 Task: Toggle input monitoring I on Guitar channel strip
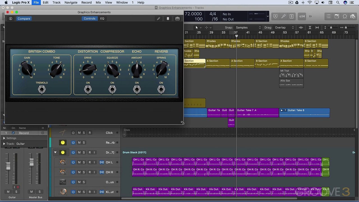[x=14, y=187]
